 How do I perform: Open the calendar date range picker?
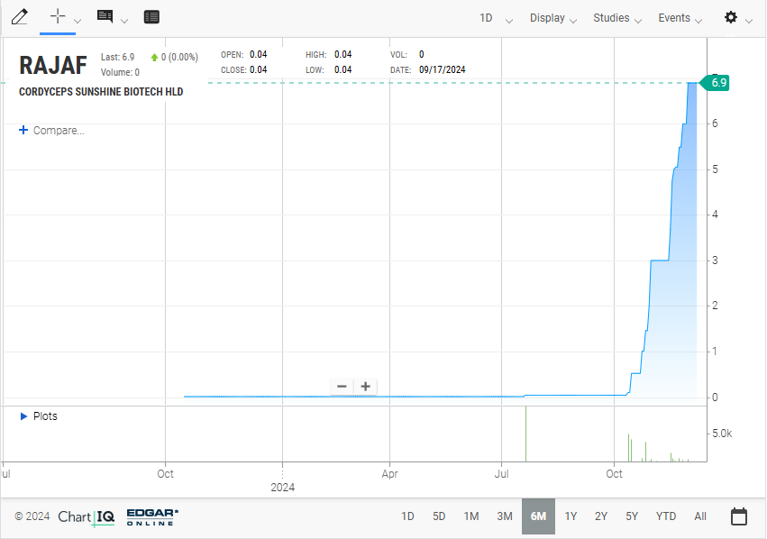738,516
